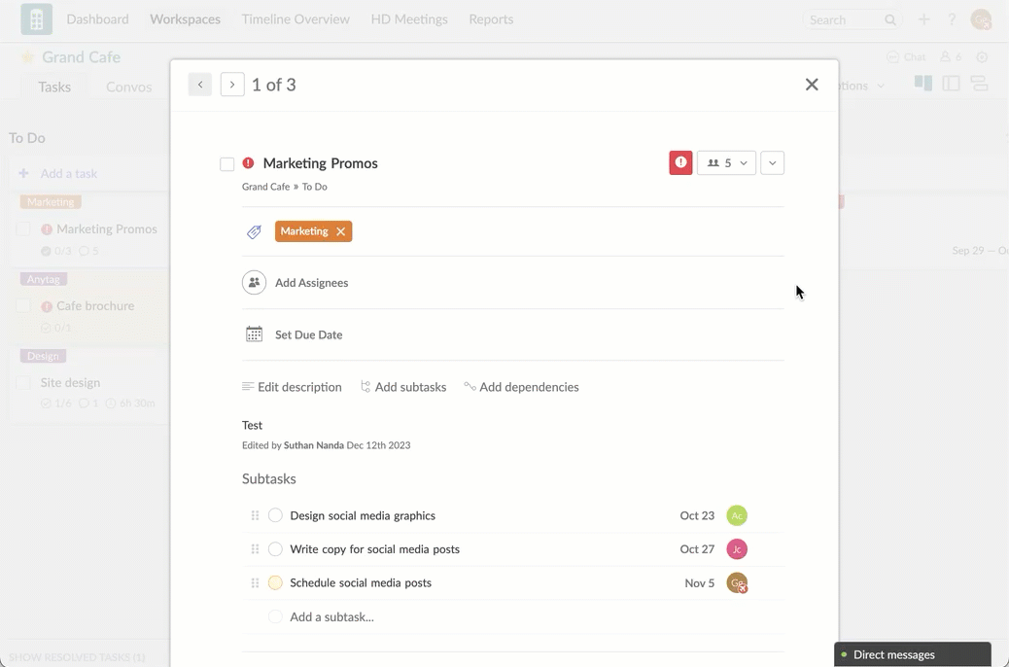This screenshot has height=667, width=1009.
Task: Complete Design social media graphics subtask circle
Action: point(275,515)
